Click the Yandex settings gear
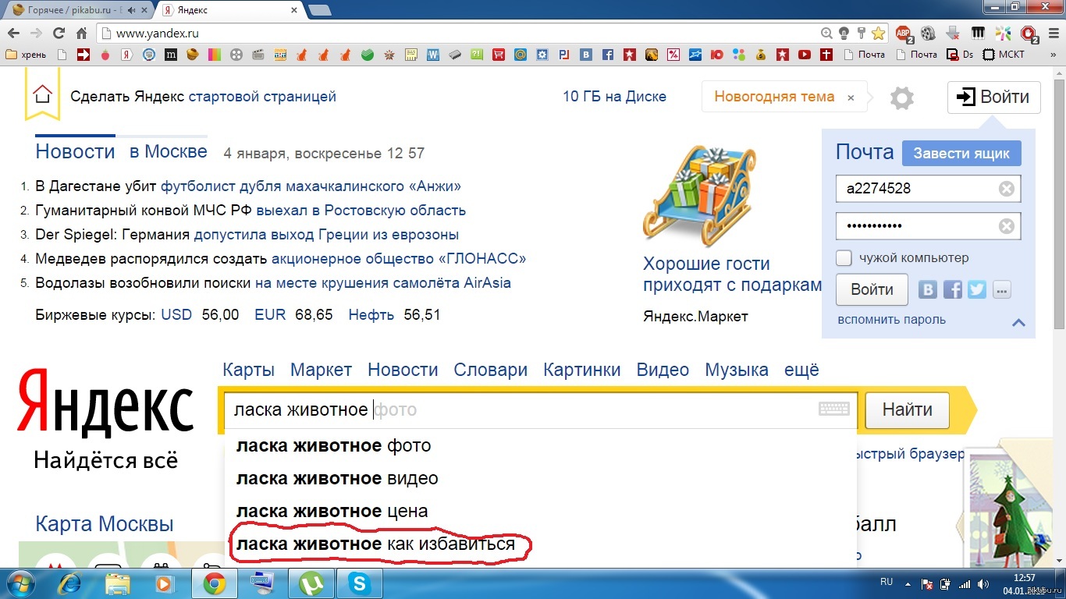This screenshot has width=1066, height=599. 901,98
